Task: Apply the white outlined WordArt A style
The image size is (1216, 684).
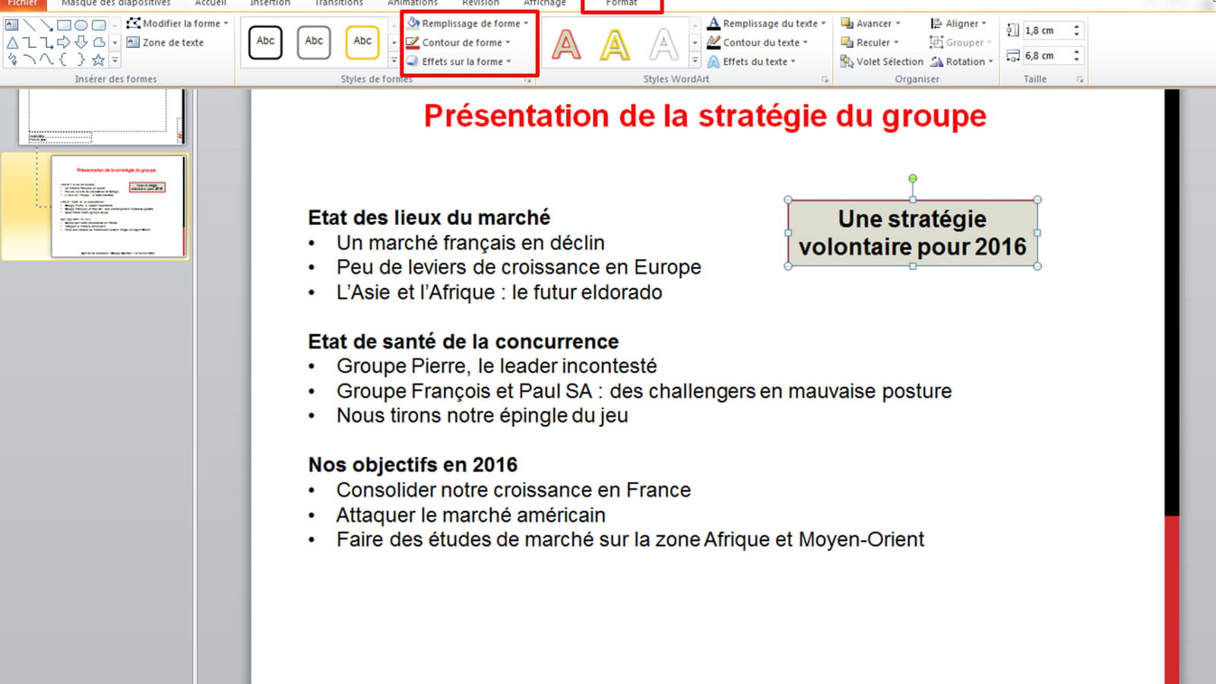Action: (x=663, y=44)
